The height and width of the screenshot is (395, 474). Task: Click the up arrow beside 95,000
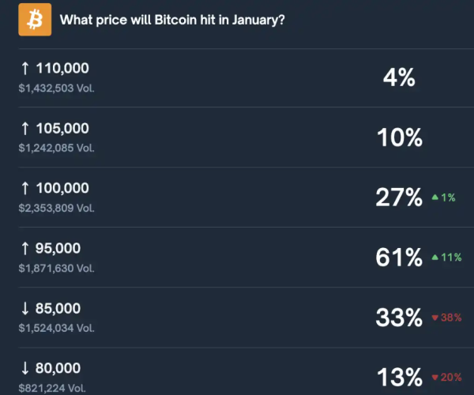pos(24,249)
